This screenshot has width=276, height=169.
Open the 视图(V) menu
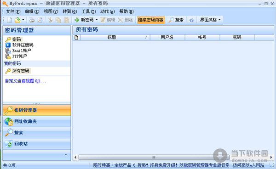[51, 11]
